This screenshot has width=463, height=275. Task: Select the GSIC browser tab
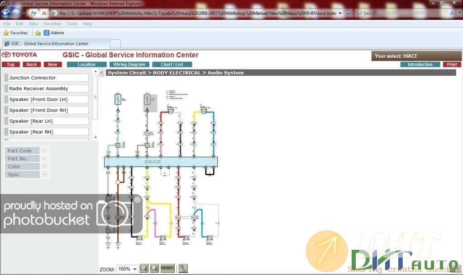coord(56,44)
